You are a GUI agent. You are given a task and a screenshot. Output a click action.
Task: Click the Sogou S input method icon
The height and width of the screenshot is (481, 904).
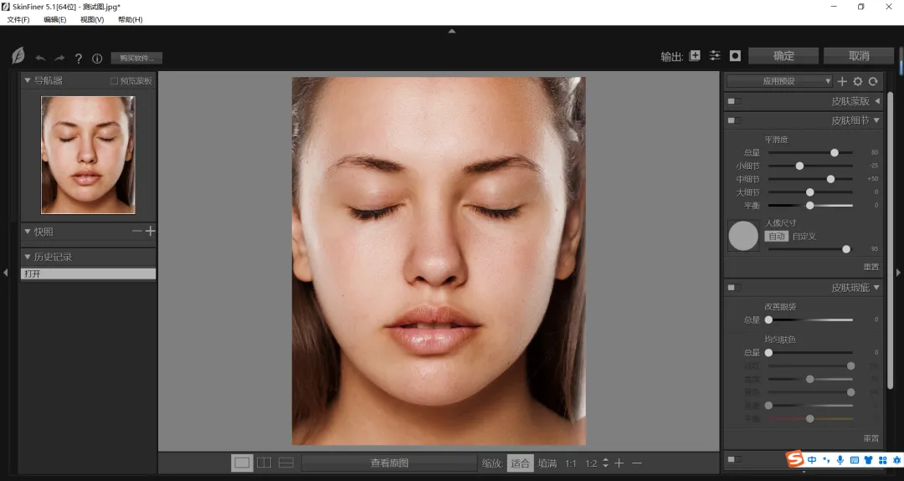(x=795, y=459)
